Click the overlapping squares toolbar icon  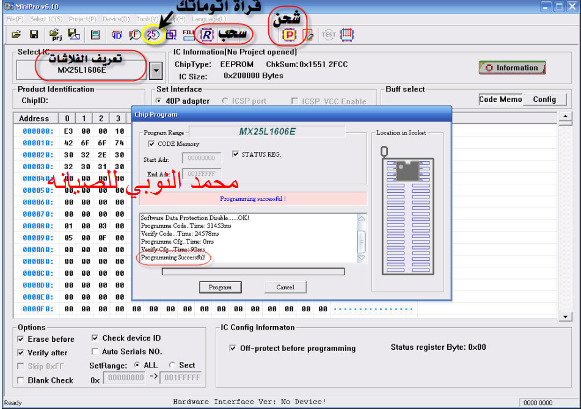171,35
